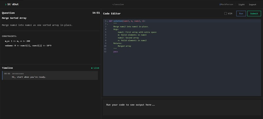Click 'm: Valid elements in nums1' line

[132, 35]
